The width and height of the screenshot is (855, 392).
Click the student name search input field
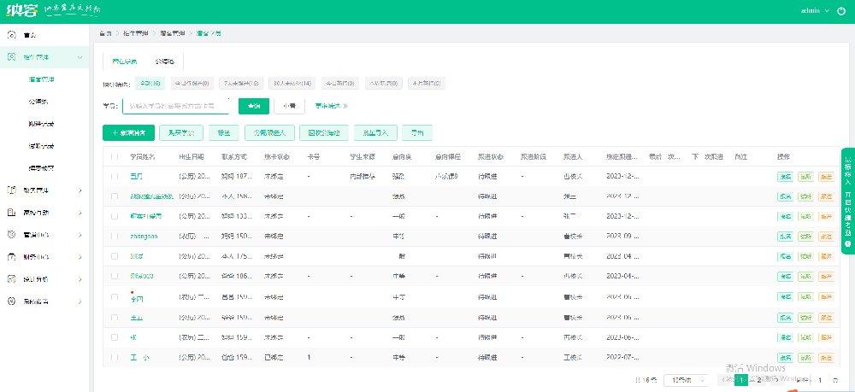pos(175,106)
